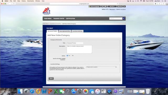Open CERTIFICATION in navigation bar
This screenshot has width=168, height=95.
pos(70,18)
